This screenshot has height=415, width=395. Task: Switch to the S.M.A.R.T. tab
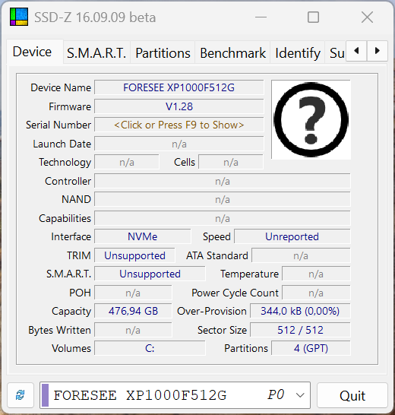(96, 52)
